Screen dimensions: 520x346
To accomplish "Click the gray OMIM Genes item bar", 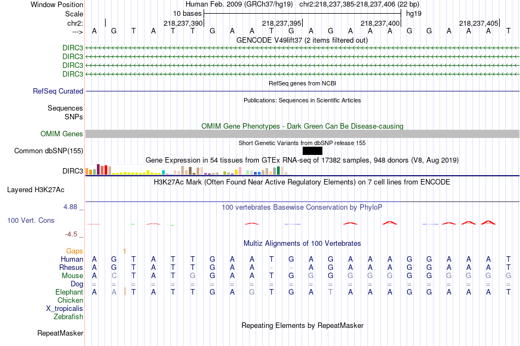I will coord(302,134).
